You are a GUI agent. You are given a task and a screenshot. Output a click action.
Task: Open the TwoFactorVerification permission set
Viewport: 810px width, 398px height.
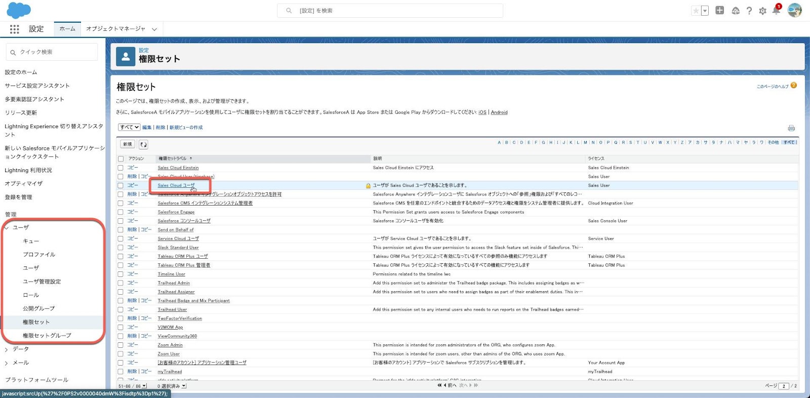[x=180, y=319]
